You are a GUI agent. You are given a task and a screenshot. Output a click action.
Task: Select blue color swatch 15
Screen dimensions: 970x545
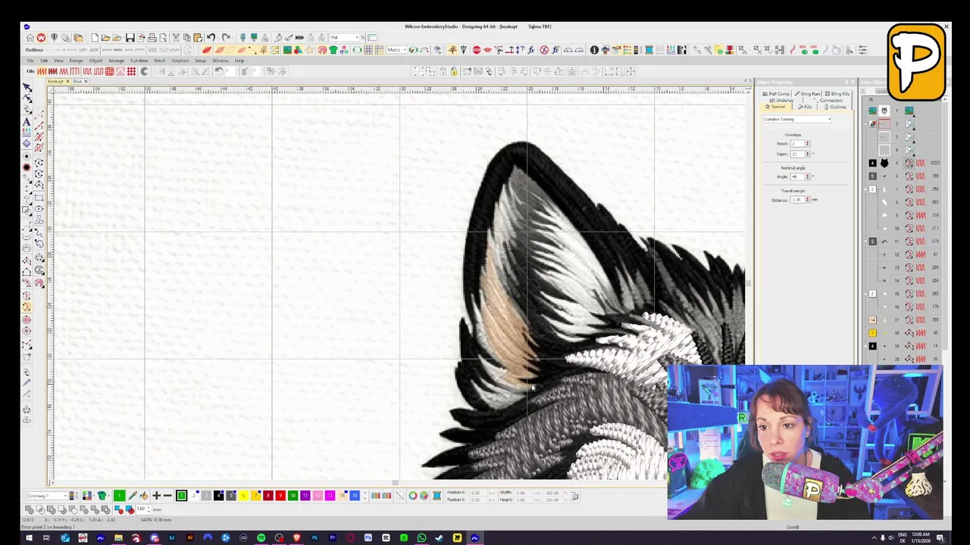point(355,496)
